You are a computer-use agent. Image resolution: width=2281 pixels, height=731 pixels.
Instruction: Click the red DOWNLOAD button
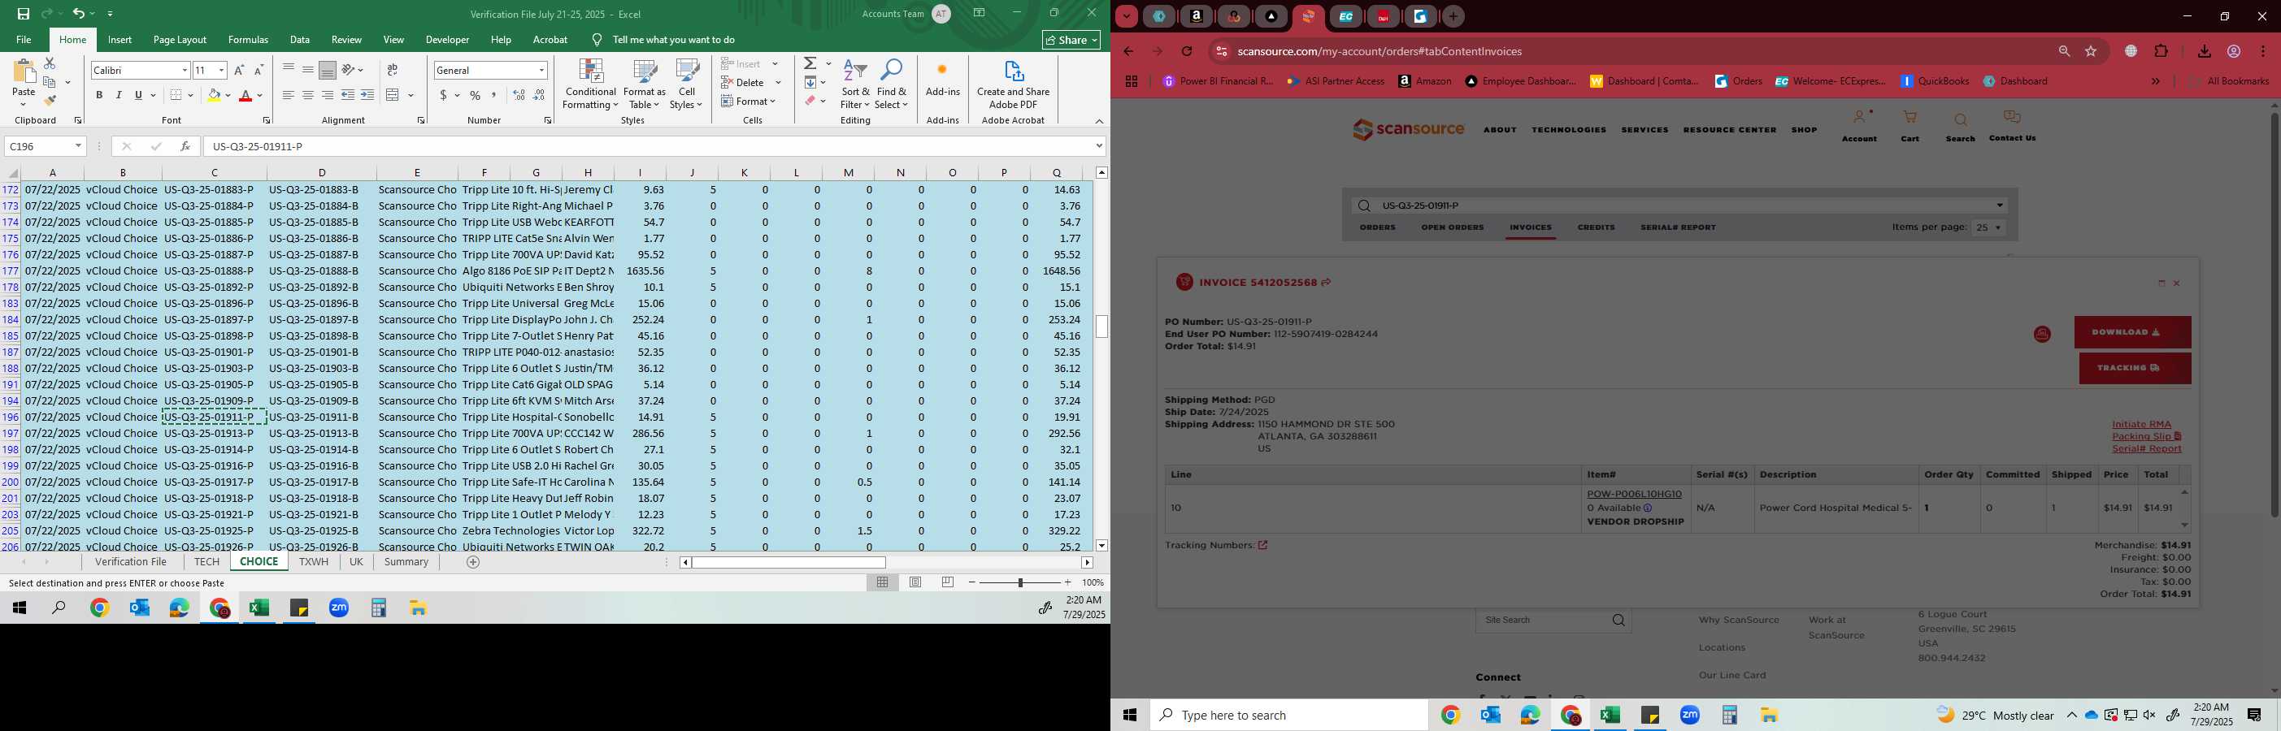tap(2132, 333)
